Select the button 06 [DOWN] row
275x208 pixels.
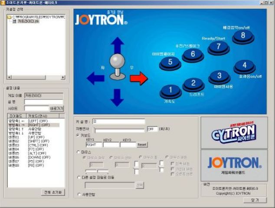[34, 157]
